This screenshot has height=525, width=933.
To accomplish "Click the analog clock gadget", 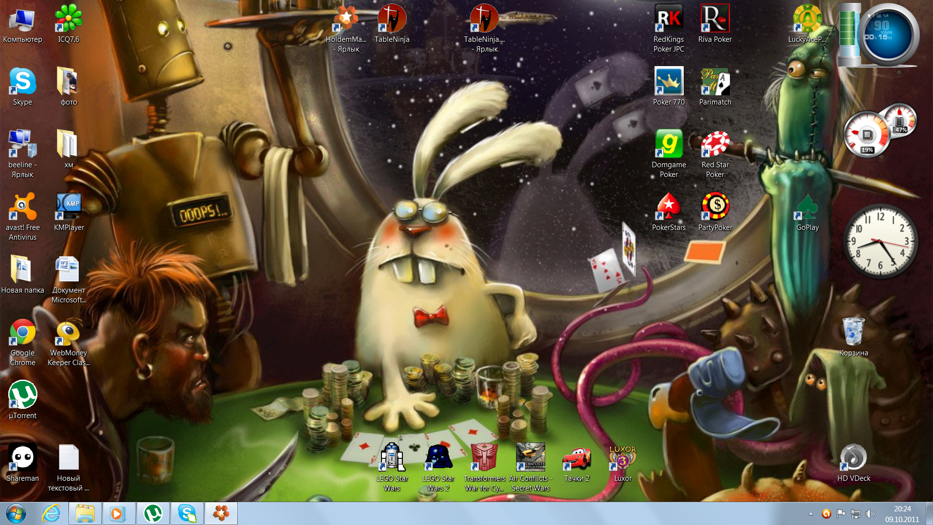I will [880, 241].
